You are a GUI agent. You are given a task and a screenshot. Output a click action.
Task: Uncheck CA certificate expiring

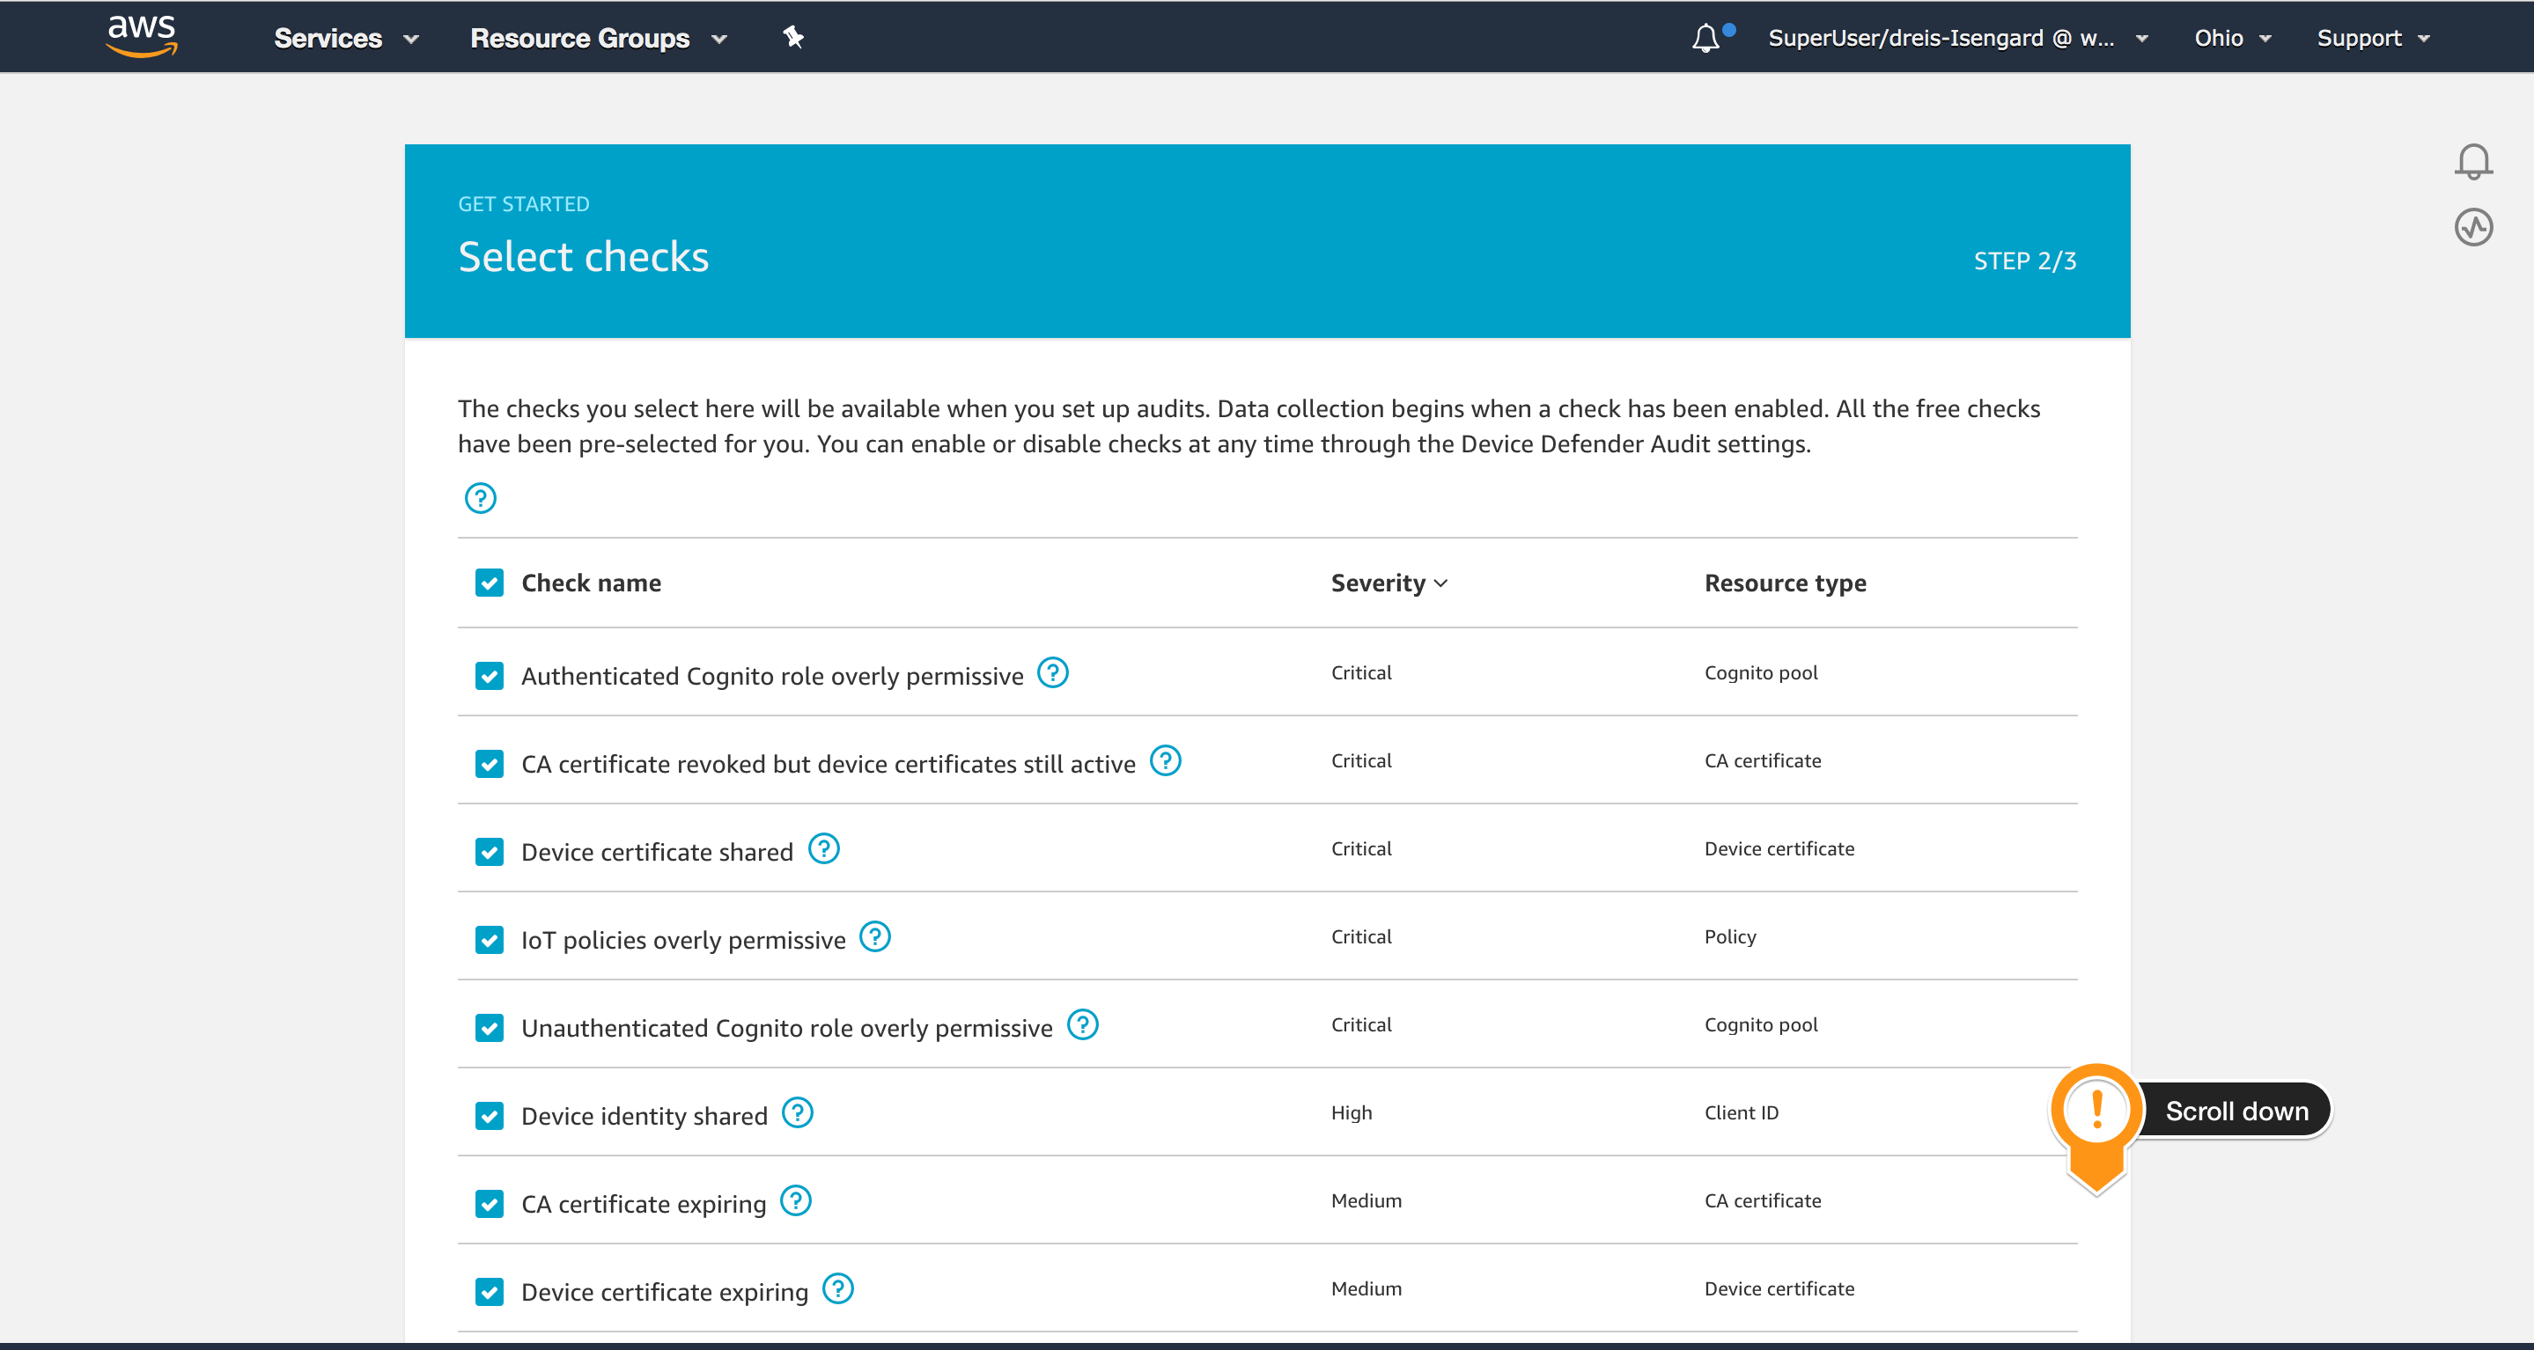click(x=489, y=1204)
